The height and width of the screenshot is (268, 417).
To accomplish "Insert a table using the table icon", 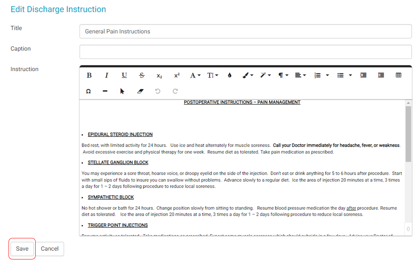I will [x=398, y=75].
